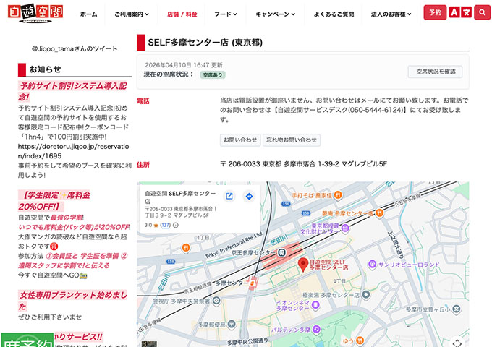Click the お知らせ sidebar heading

click(45, 69)
